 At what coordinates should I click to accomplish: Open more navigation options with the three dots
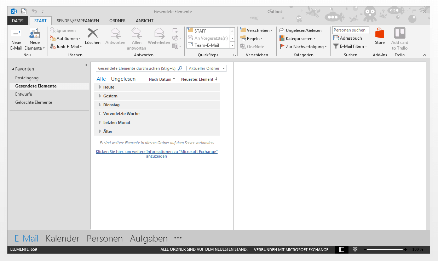click(178, 238)
